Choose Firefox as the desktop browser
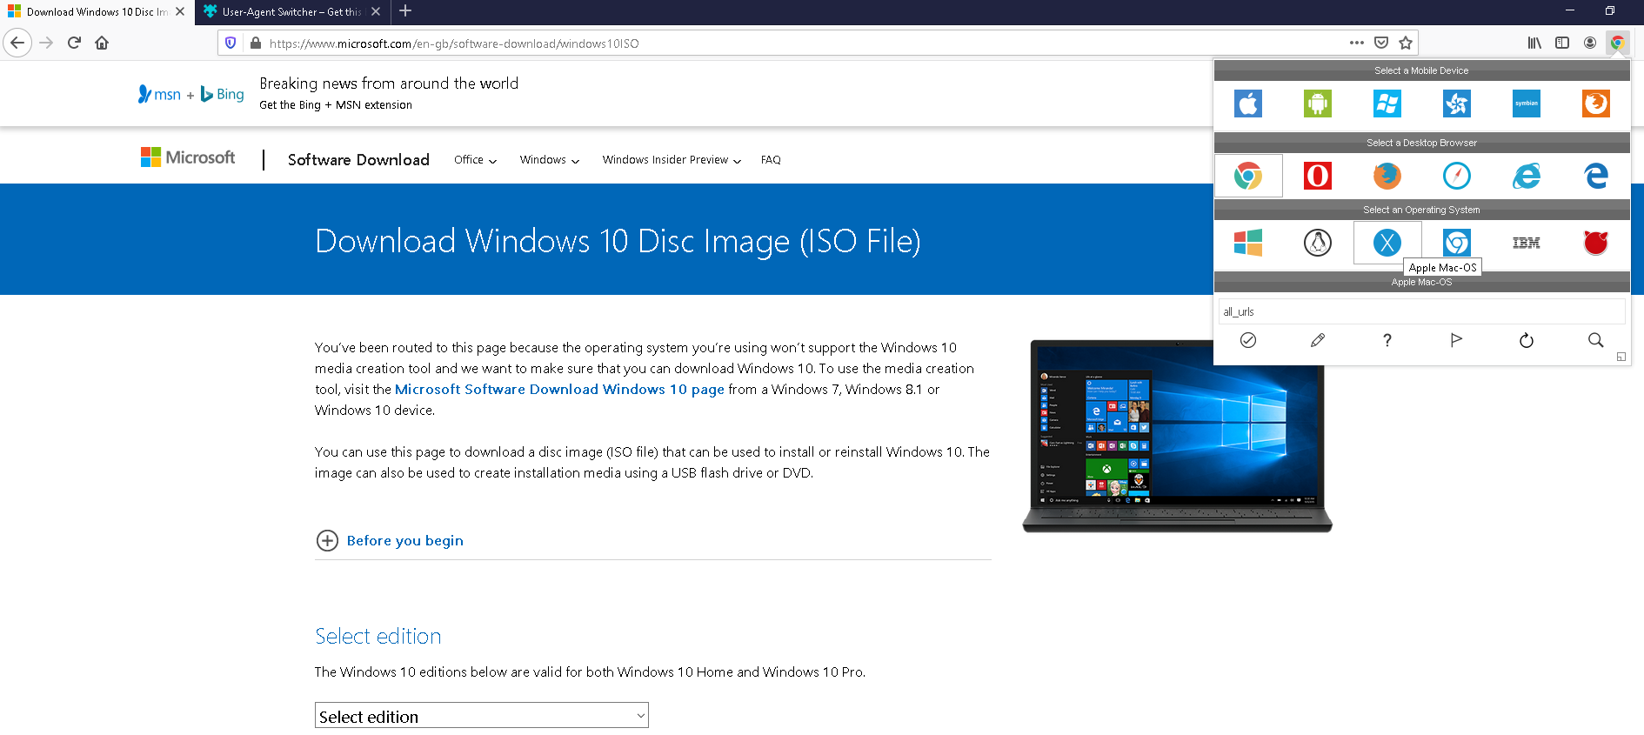 1387,176
